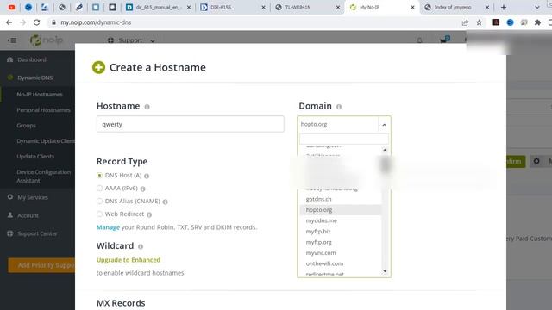The width and height of the screenshot is (552, 310).
Task: Click the Hostname info icon
Action: (147, 107)
